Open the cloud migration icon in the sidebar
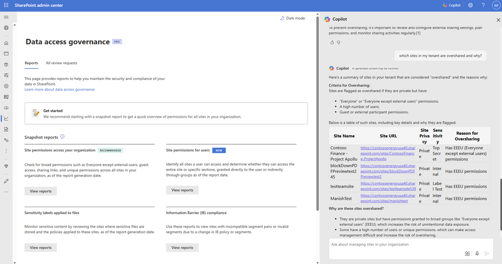502x264 pixels. point(6,108)
